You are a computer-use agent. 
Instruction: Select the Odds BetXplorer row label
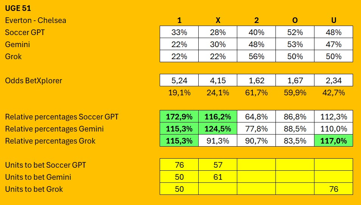coord(34,81)
